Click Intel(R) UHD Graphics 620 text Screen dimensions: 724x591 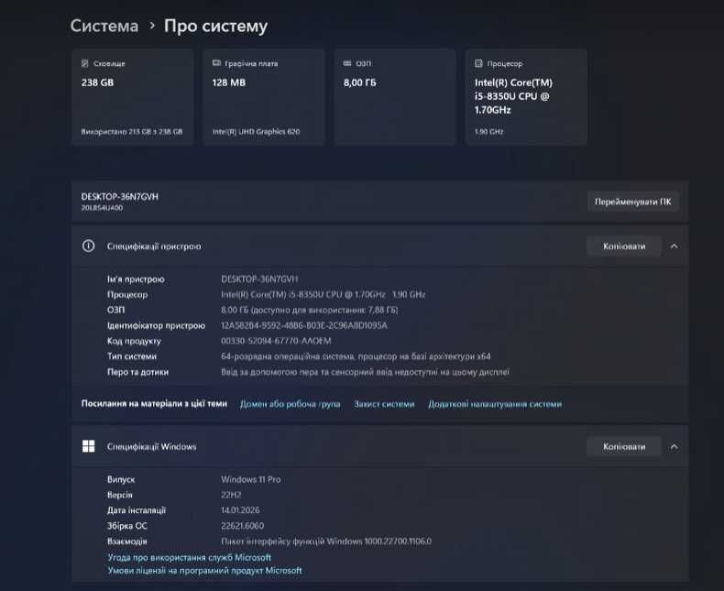(257, 132)
